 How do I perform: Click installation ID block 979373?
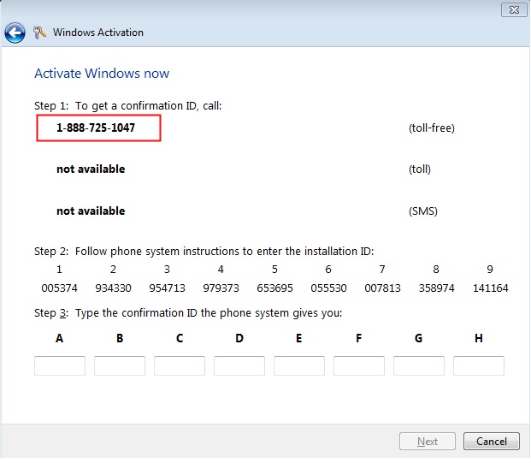tap(221, 288)
